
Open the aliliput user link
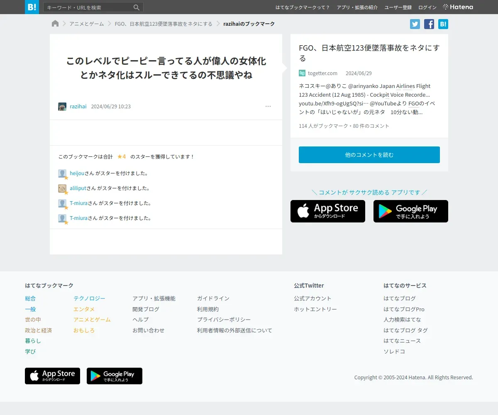[78, 188]
